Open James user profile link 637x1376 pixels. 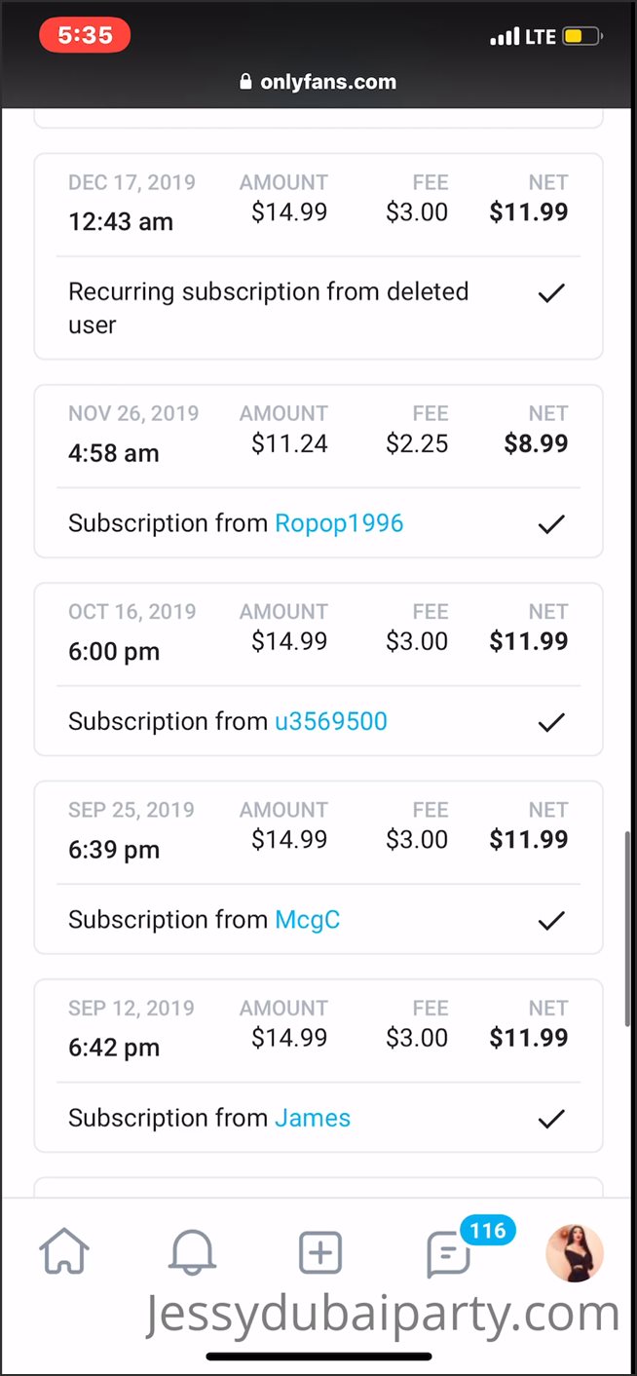coord(313,1118)
